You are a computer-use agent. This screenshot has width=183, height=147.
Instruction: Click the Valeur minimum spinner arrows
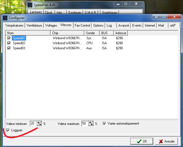[x=40, y=123]
